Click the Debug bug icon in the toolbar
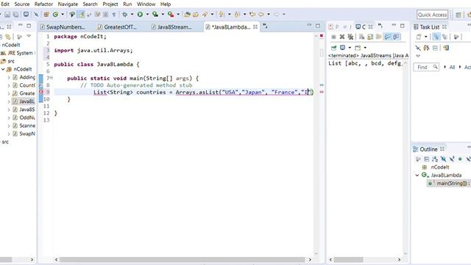Screen dimensions: 471x265 coord(124,14)
